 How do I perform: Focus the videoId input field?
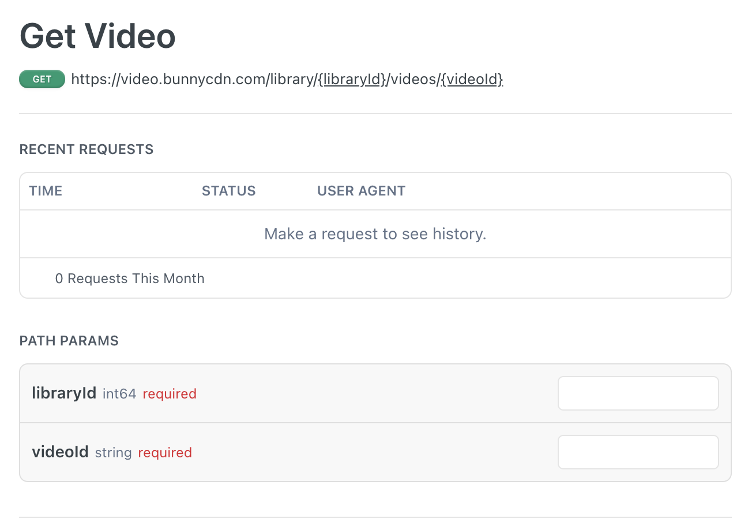[x=638, y=452]
